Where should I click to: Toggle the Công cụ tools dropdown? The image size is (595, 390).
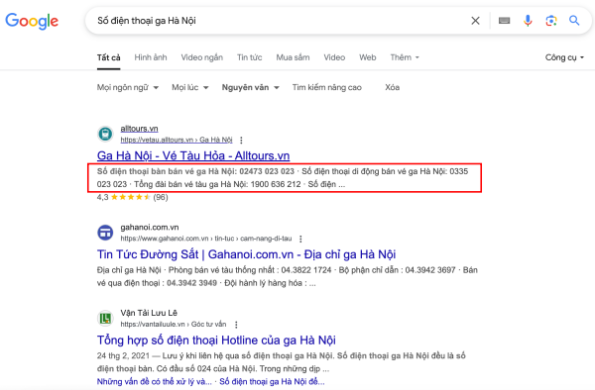[x=564, y=57]
